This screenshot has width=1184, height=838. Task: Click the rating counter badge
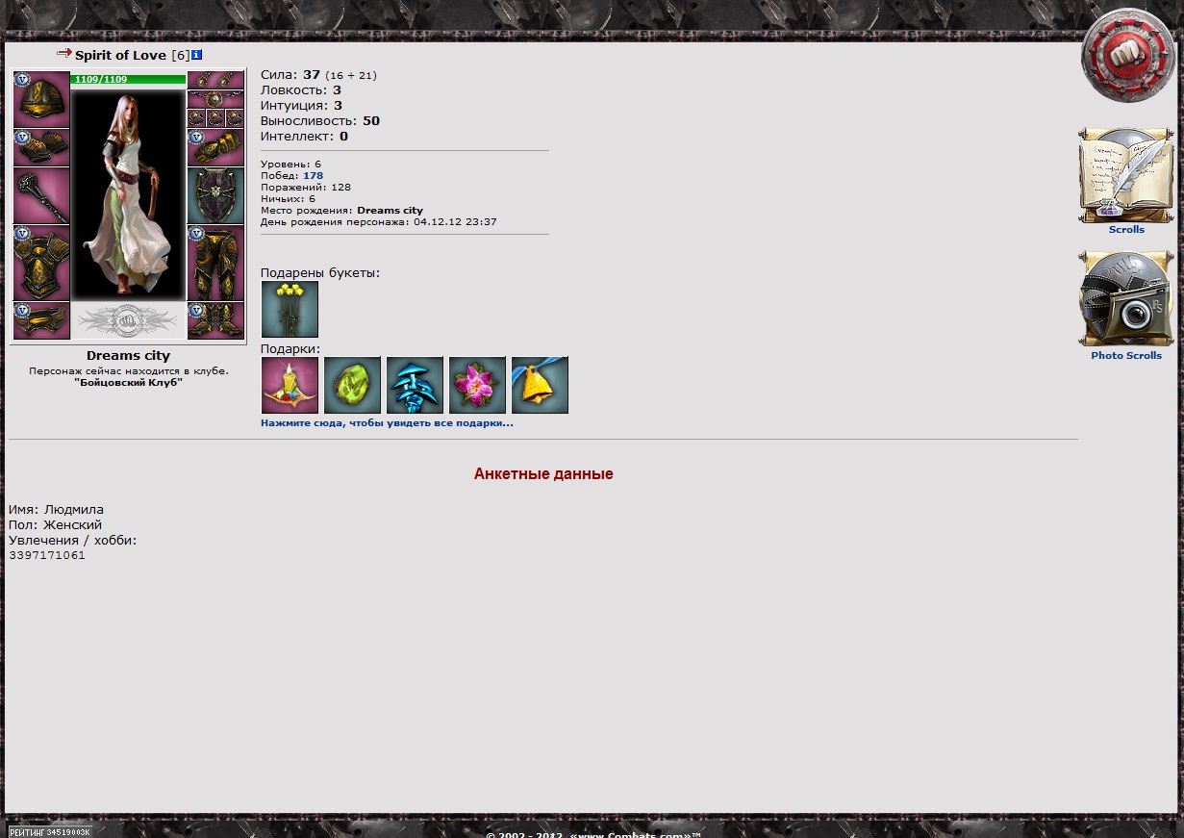click(50, 831)
